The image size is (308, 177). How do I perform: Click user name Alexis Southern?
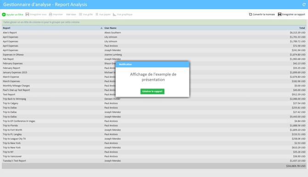tap(113, 33)
